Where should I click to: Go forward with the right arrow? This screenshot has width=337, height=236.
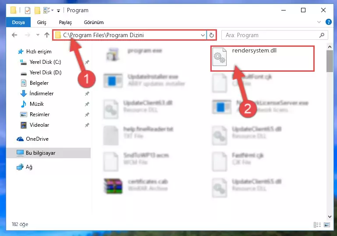(28, 35)
